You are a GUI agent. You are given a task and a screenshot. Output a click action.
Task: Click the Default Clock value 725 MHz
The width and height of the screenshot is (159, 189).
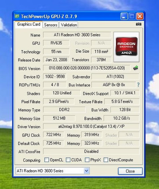(x=54, y=143)
